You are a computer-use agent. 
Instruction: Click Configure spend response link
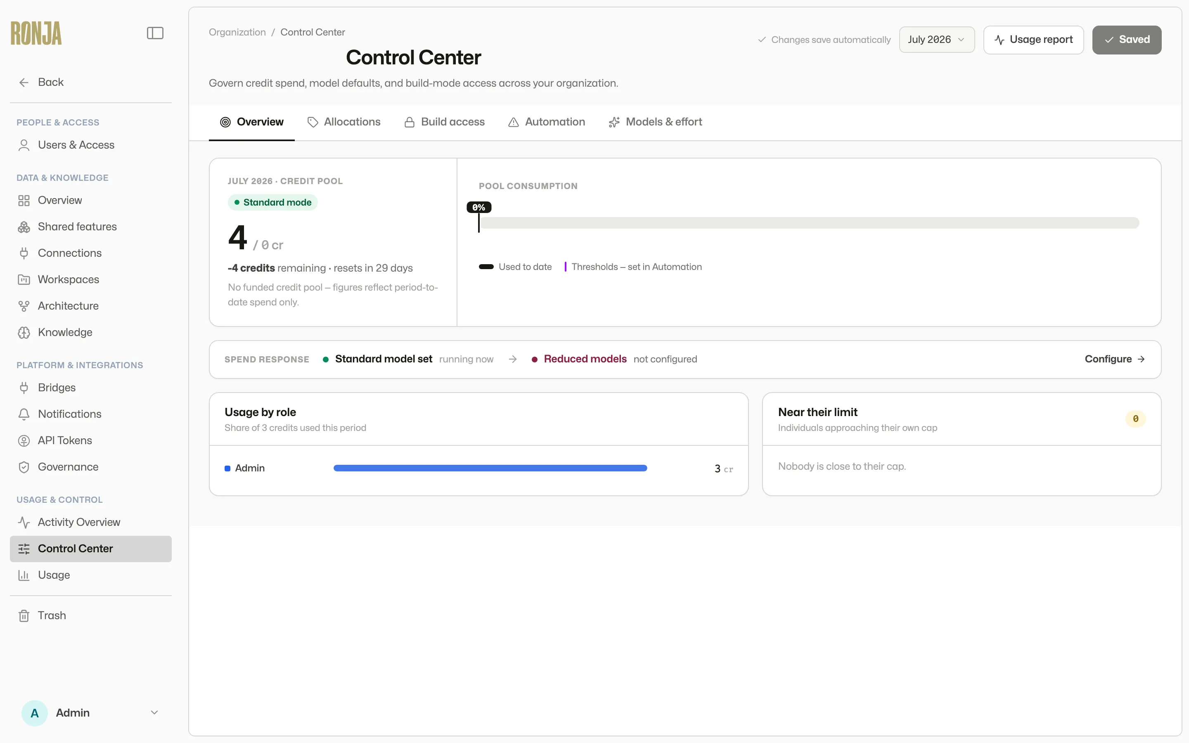pyautogui.click(x=1115, y=359)
